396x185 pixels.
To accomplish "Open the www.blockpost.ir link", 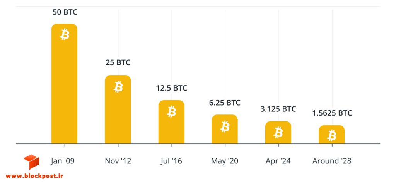I will [x=34, y=176].
